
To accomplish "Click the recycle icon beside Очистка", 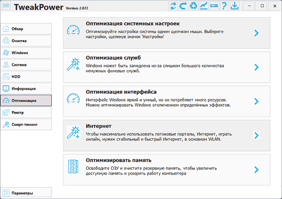I will click(x=6, y=41).
